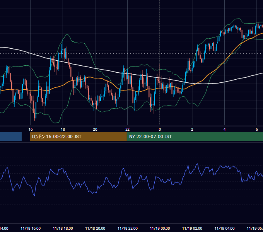Click the 20 label on the upper time axis

coord(95,130)
